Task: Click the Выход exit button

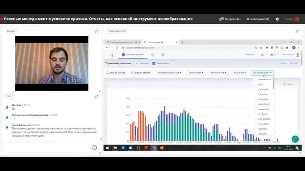Action: pos(292,19)
